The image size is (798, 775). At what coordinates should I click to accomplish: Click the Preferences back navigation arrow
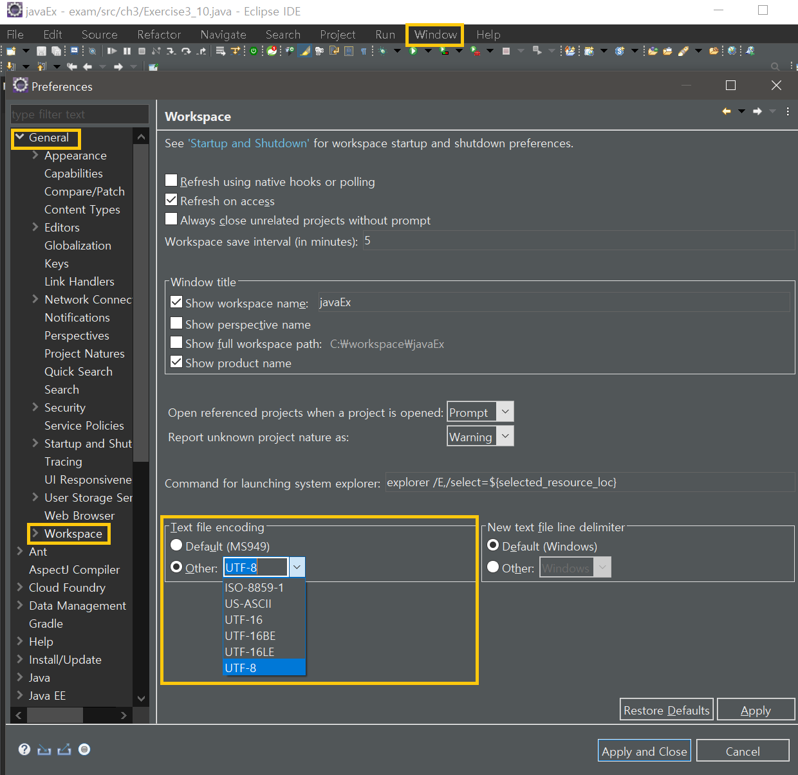727,111
